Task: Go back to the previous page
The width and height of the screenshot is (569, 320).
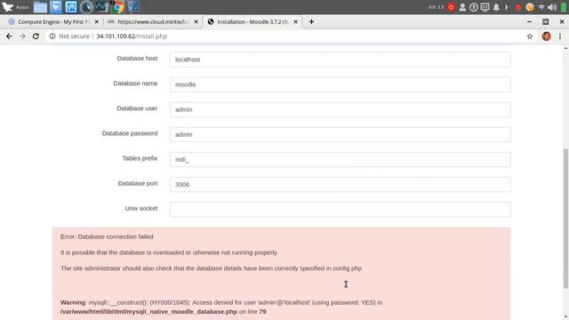Action: coord(9,36)
